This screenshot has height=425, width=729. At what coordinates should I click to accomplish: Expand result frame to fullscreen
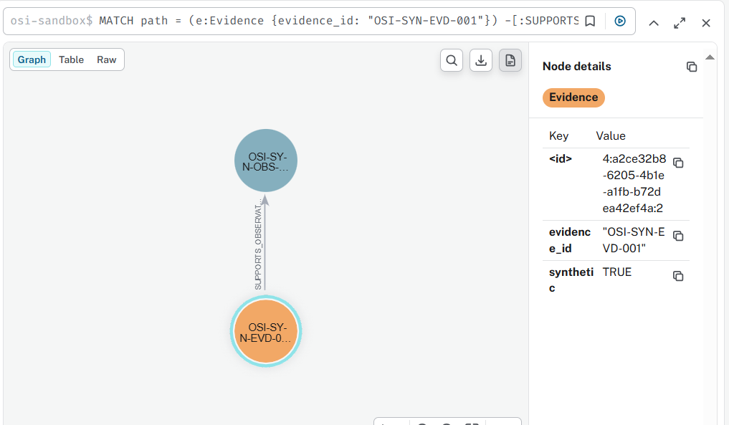pos(680,23)
